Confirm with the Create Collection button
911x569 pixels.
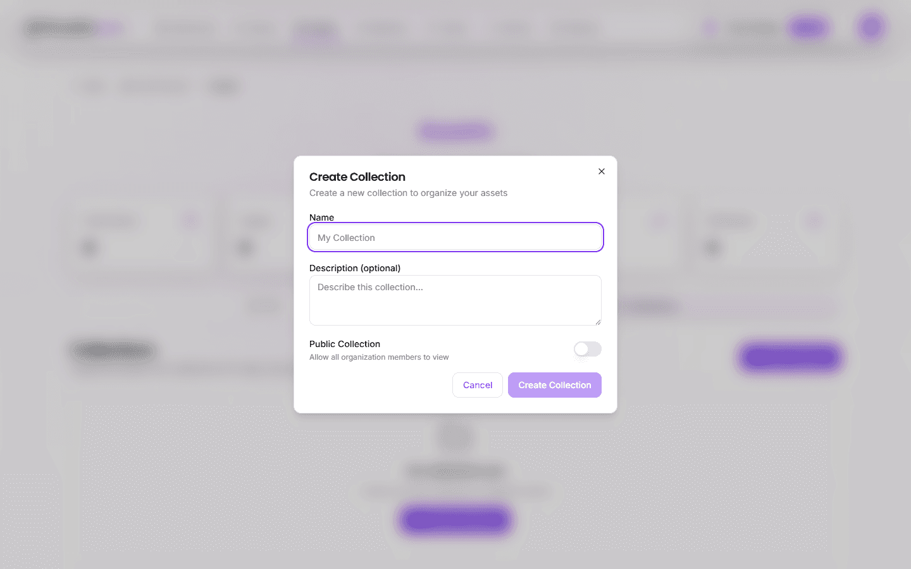(554, 384)
